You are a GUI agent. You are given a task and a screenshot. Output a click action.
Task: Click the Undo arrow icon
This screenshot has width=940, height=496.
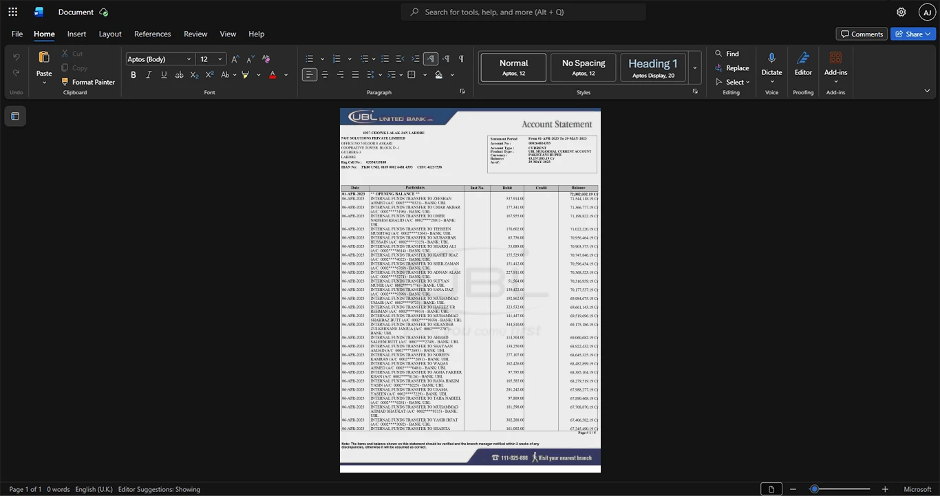(16, 57)
